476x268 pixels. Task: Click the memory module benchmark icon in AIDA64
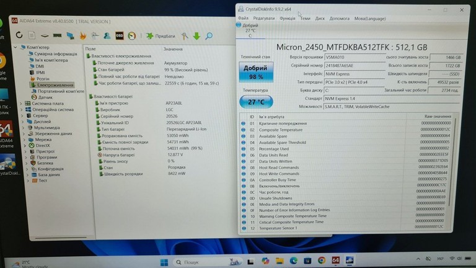click(58, 35)
